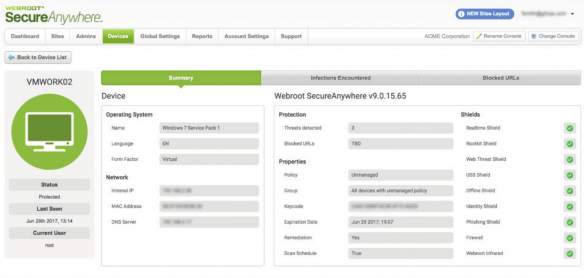Click the Web Threat Shield check icon
The height and width of the screenshot is (278, 584).
coord(570,159)
